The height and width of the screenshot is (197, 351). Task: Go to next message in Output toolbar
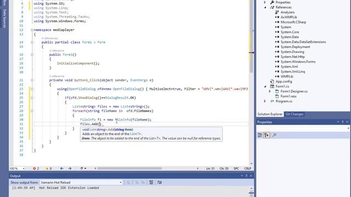point(143,182)
